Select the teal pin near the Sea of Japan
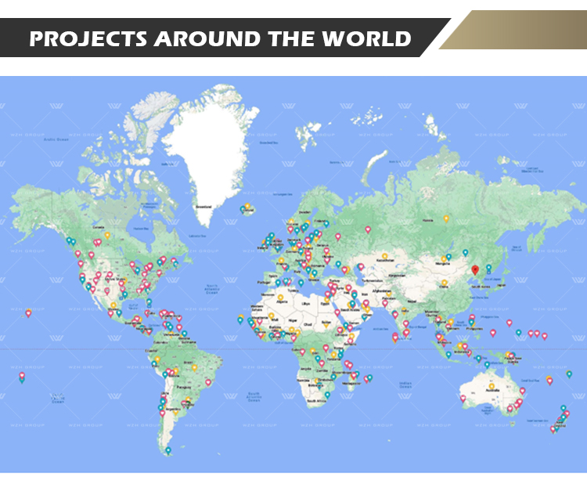This screenshot has width=587, height=484. 488,268
